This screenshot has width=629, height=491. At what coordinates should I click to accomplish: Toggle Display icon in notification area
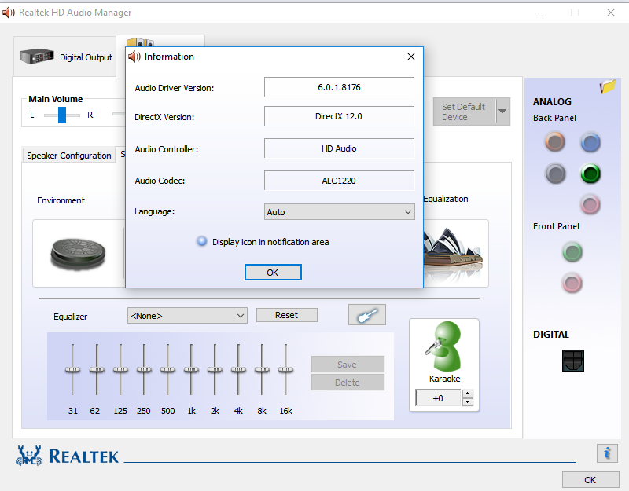coord(202,242)
